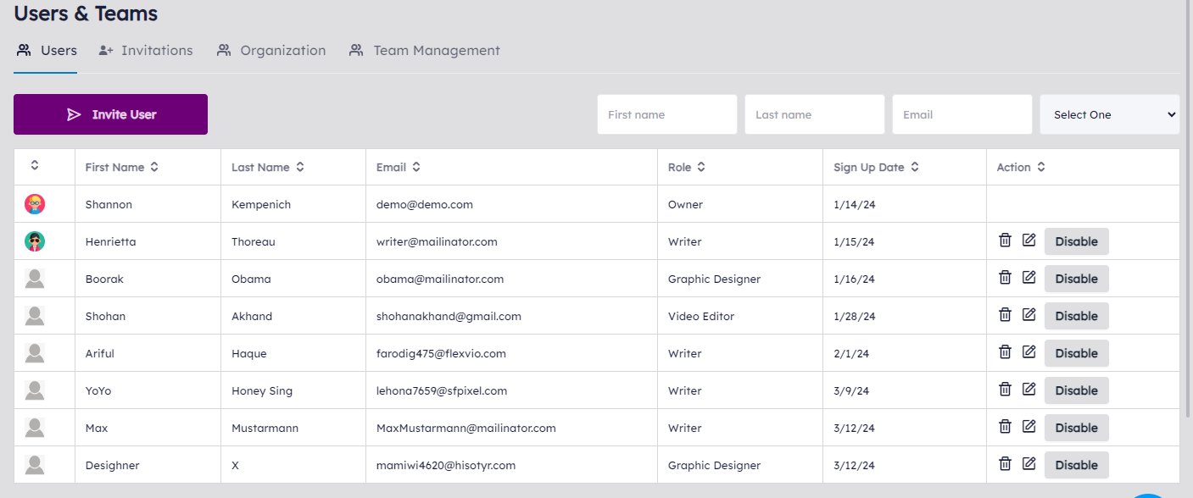Edit Shohan Akhand using pencil icon
This screenshot has width=1193, height=498.
click(1029, 315)
